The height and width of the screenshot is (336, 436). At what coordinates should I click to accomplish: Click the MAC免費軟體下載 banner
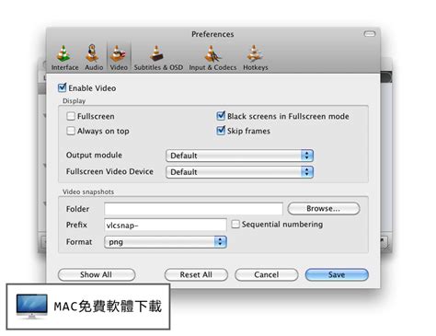[88, 307]
